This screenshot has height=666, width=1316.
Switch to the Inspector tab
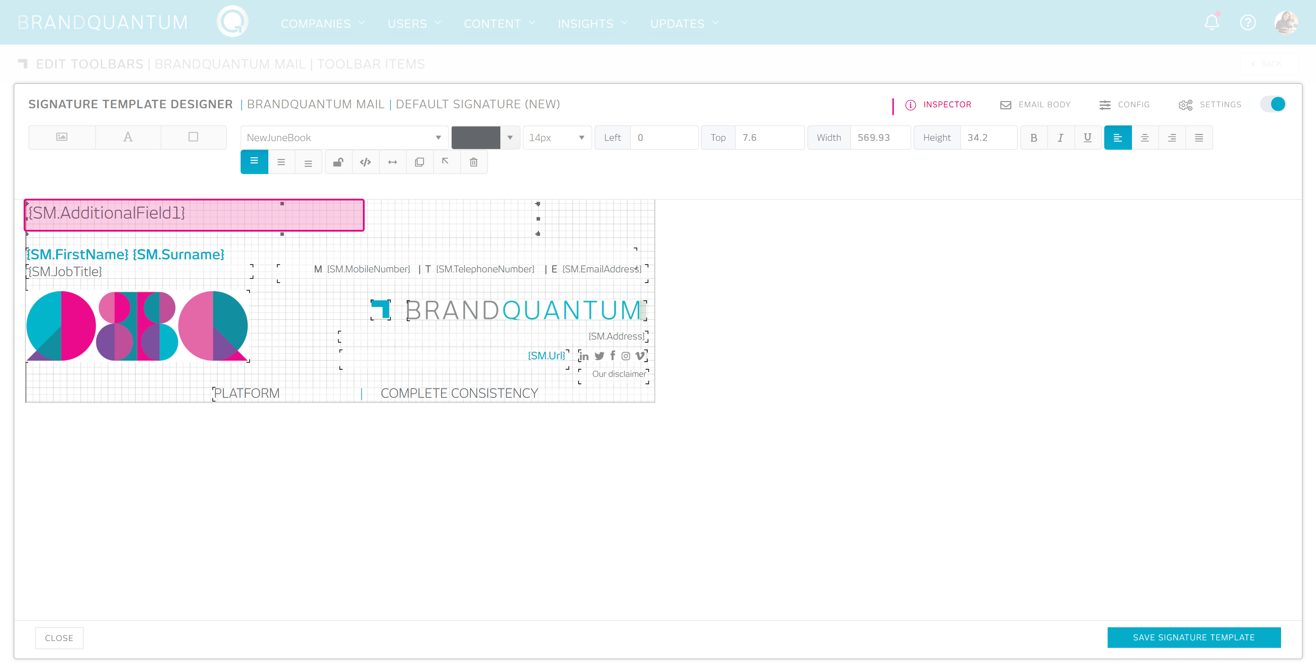click(x=938, y=105)
